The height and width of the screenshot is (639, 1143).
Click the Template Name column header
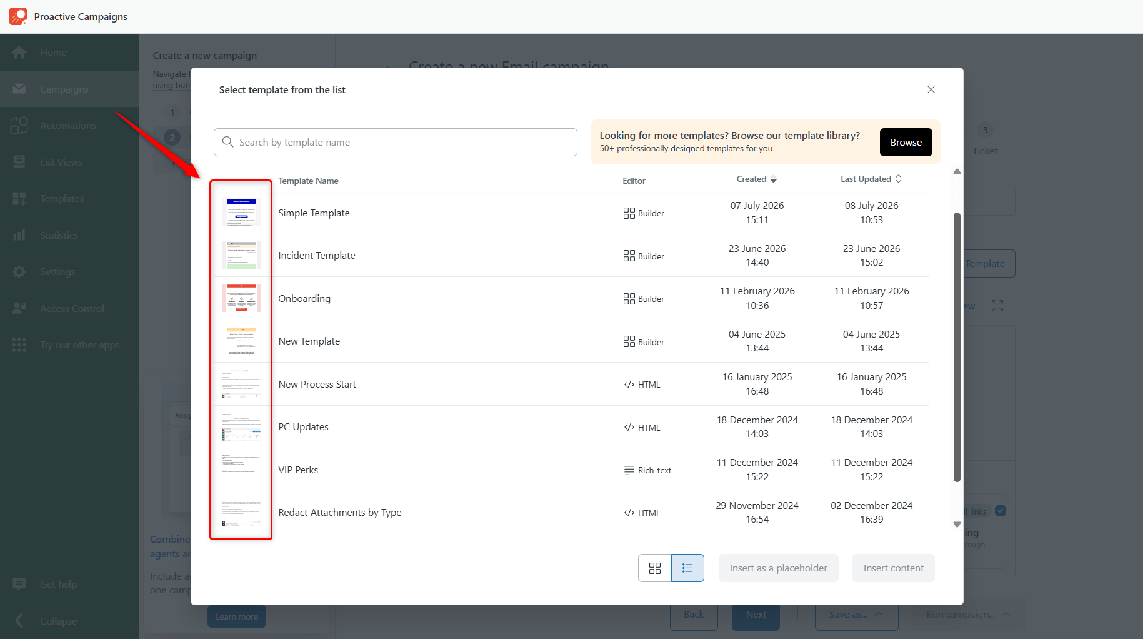coord(308,181)
